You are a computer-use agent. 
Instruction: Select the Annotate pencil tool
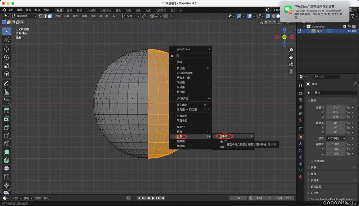(6, 83)
